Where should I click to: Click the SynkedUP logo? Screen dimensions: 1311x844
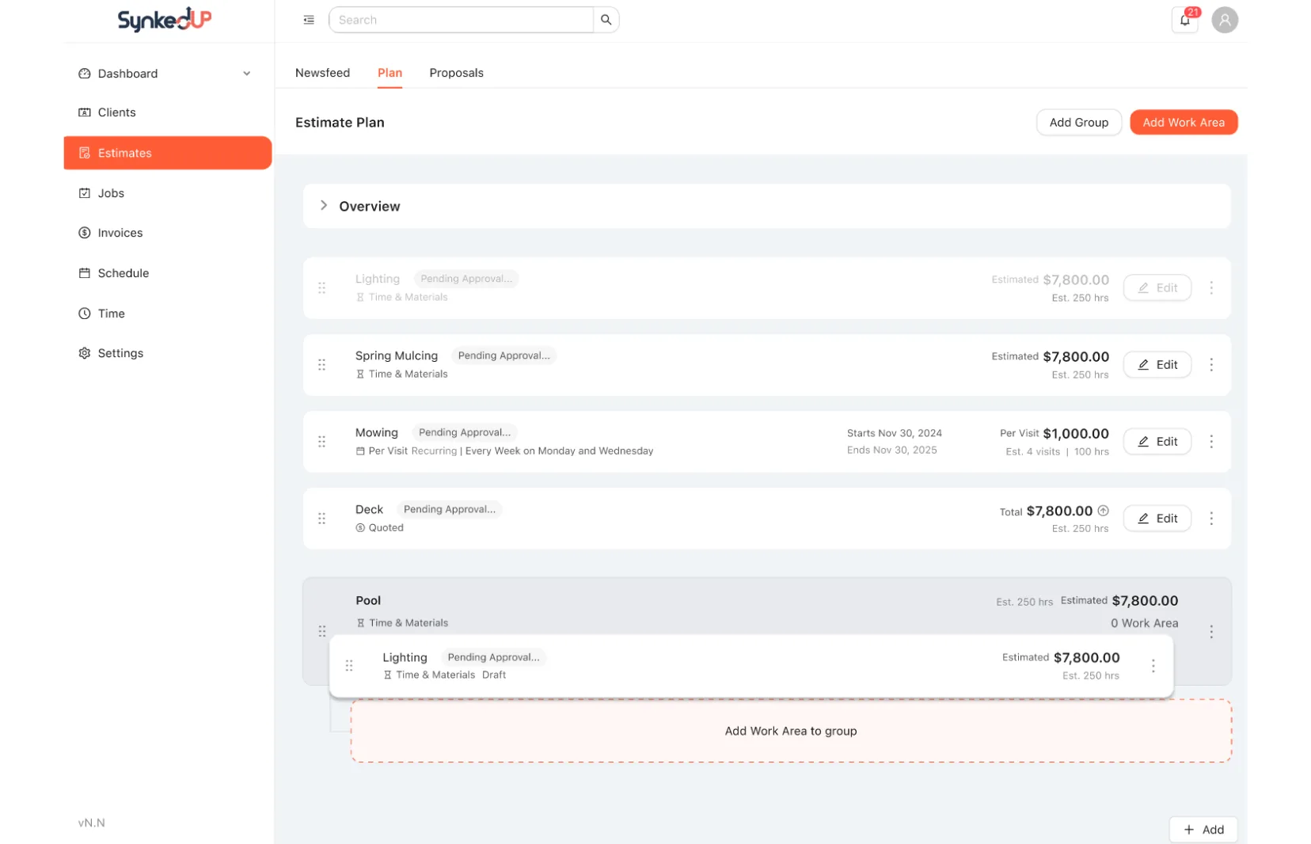[x=164, y=20]
